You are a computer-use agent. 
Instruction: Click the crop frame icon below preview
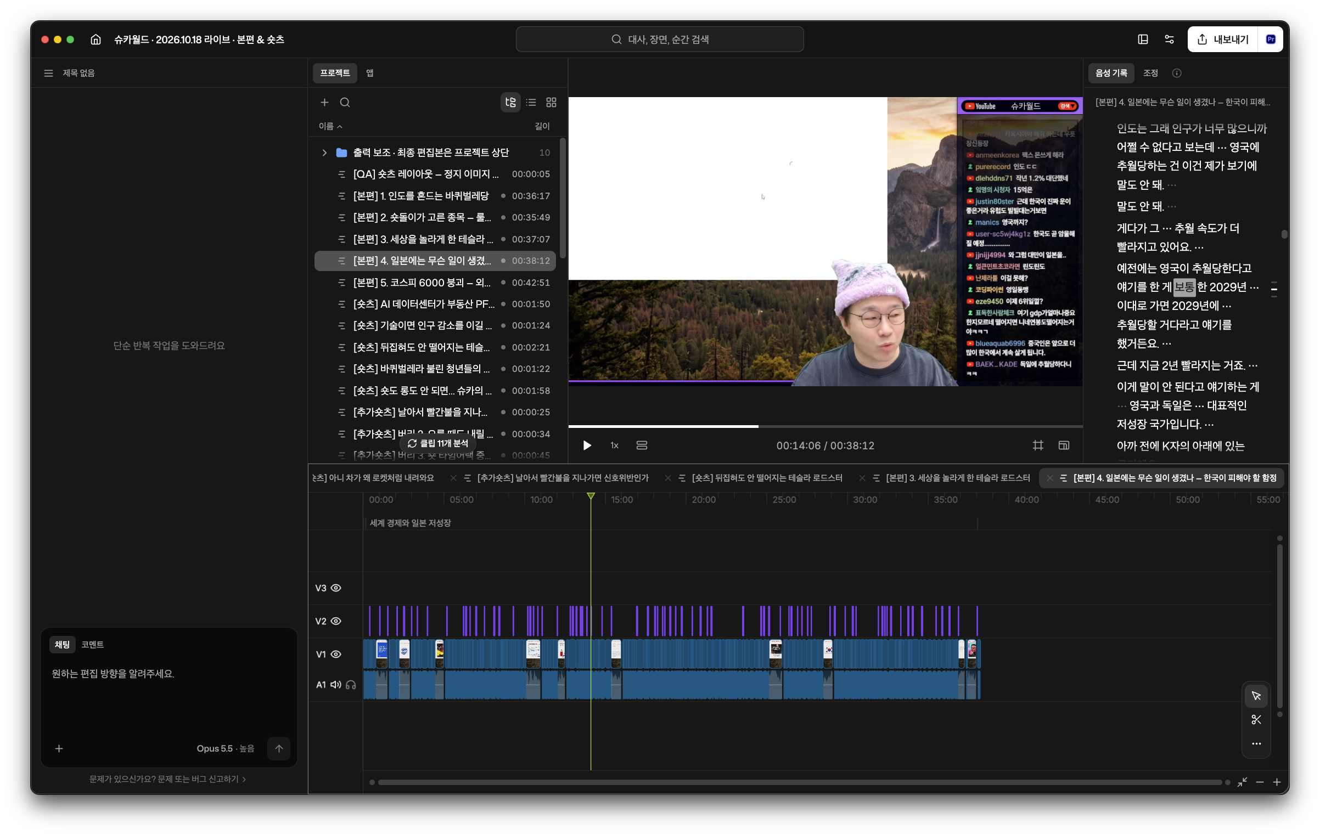point(1037,445)
